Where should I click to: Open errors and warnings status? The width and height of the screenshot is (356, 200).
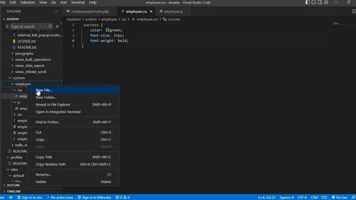(x=122, y=198)
